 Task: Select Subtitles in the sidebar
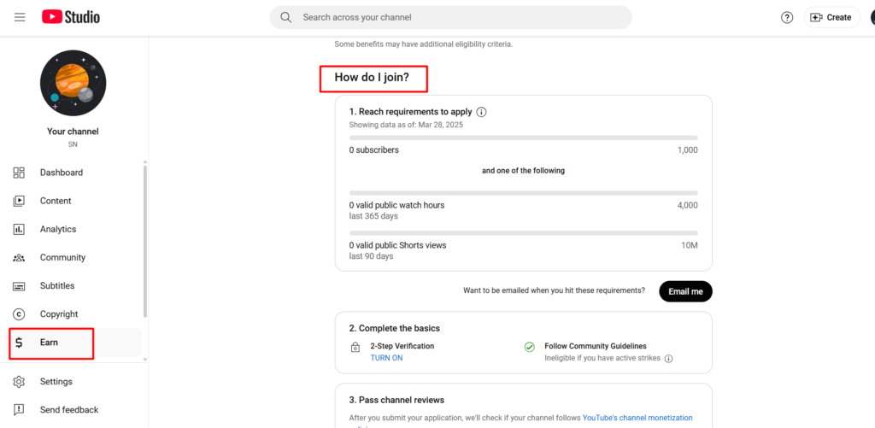(57, 285)
